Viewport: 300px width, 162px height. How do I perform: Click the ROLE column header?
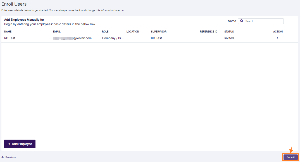105,32
